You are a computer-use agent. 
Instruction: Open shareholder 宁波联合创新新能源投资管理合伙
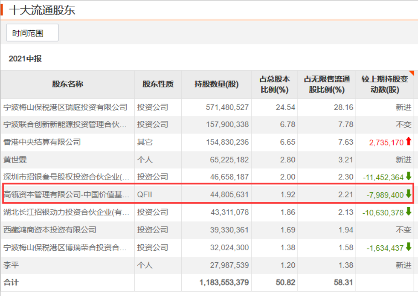tap(65, 124)
